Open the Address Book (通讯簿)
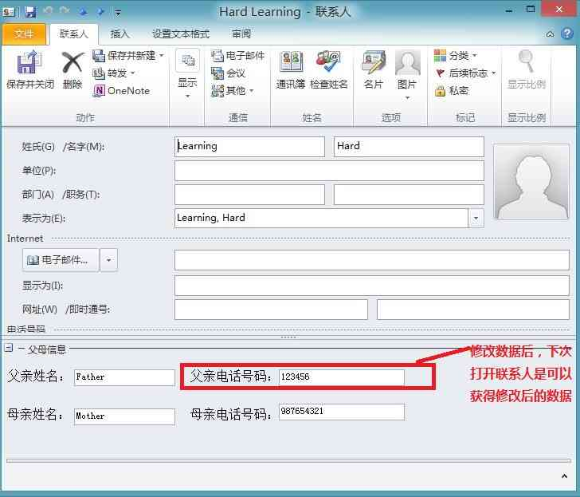 point(291,70)
